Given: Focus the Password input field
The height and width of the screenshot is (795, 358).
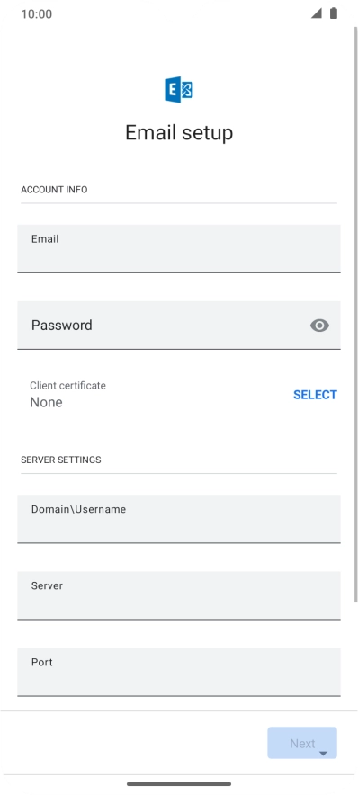Looking at the screenshot, I should tap(178, 325).
